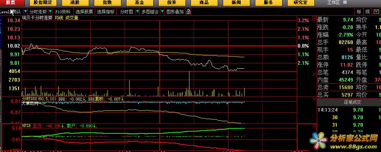Click the 4054 volume axis label
This screenshot has width=381, height=152.
point(14,72)
